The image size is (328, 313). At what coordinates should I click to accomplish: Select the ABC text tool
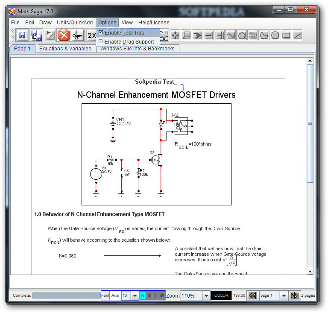coord(253,35)
